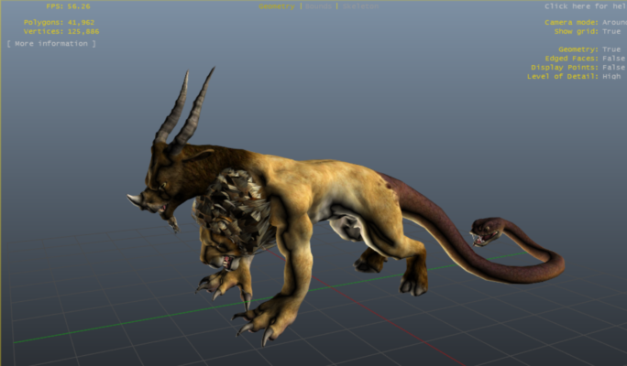This screenshot has width=627, height=366.
Task: Click the 'More information' bracketed link
Action: point(50,43)
